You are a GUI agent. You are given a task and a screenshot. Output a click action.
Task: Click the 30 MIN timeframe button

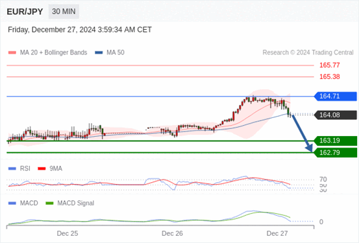64,12
